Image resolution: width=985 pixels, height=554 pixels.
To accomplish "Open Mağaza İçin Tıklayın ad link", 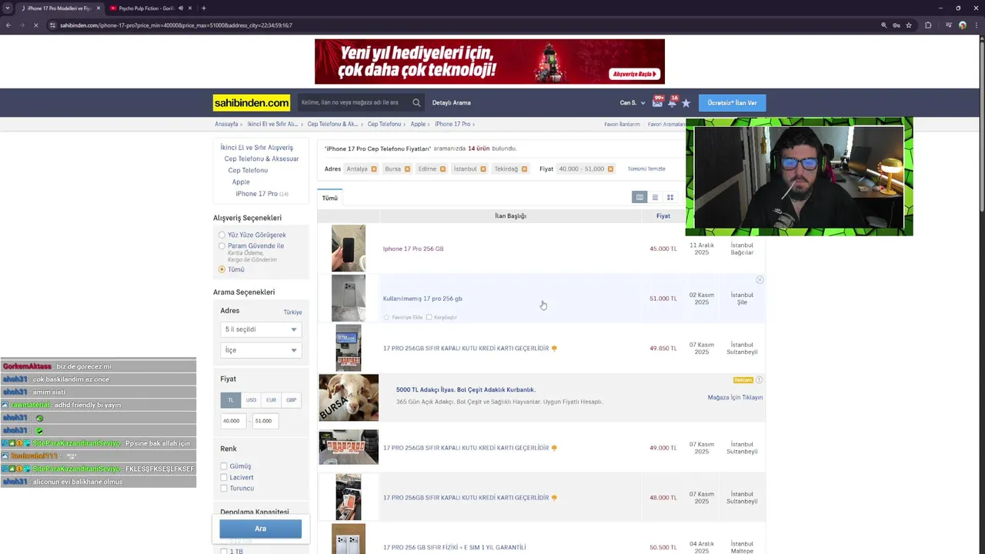I will click(x=735, y=397).
